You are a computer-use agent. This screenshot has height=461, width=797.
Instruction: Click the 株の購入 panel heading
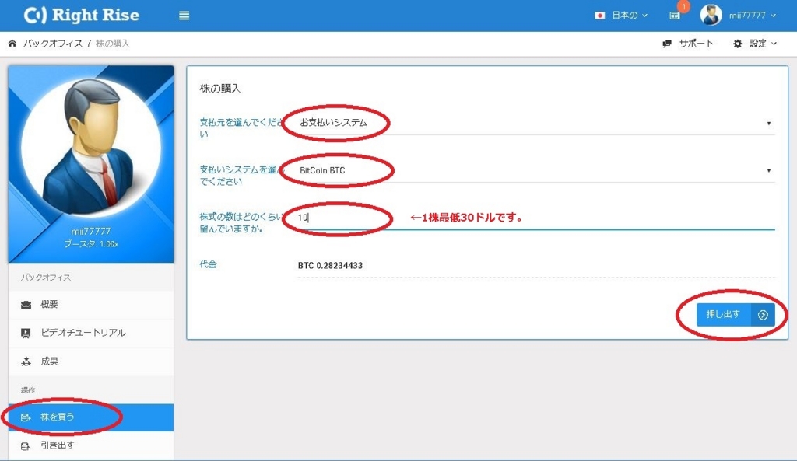tap(220, 89)
